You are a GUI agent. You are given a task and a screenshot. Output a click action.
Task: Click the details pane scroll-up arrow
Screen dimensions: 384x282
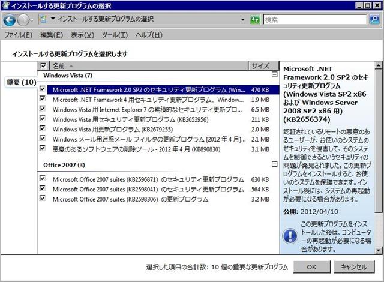tap(379, 65)
